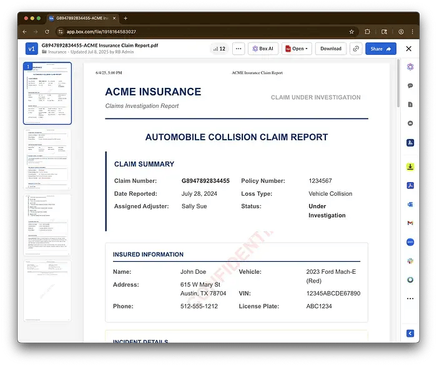Click policy number 1234567
The width and height of the screenshot is (437, 366).
tap(320, 181)
